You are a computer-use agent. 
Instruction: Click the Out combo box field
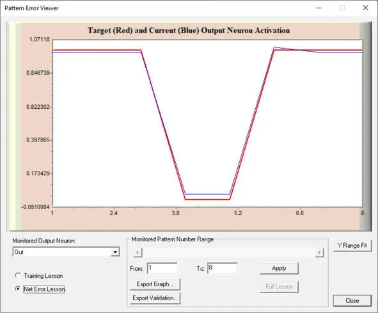(x=66, y=252)
